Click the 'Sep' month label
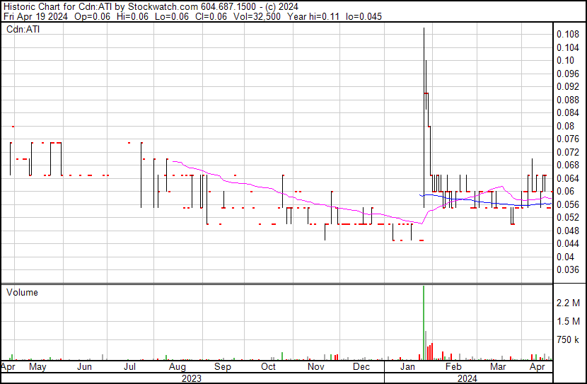This screenshot has width=587, height=384. point(222,367)
